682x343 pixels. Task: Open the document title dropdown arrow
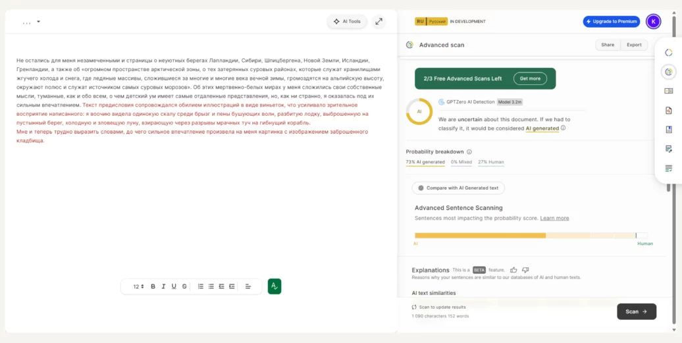click(39, 22)
